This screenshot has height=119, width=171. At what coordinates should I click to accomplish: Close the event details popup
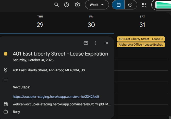[107, 43]
